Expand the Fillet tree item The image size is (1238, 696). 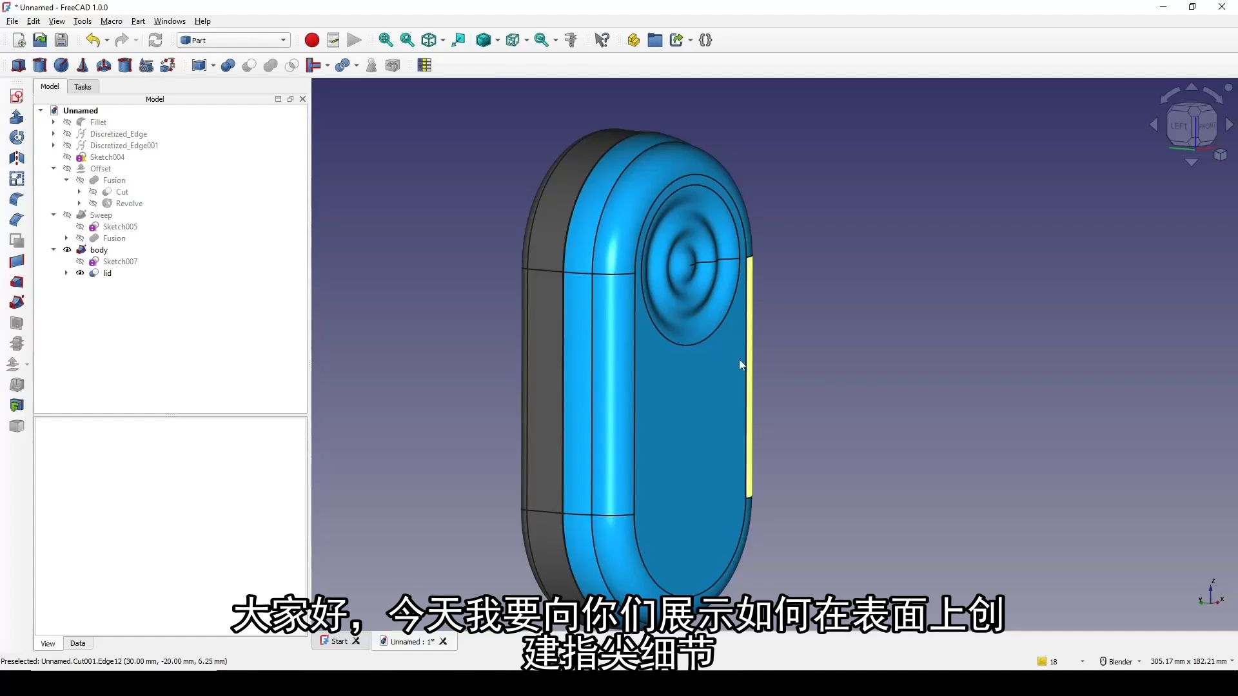click(54, 122)
